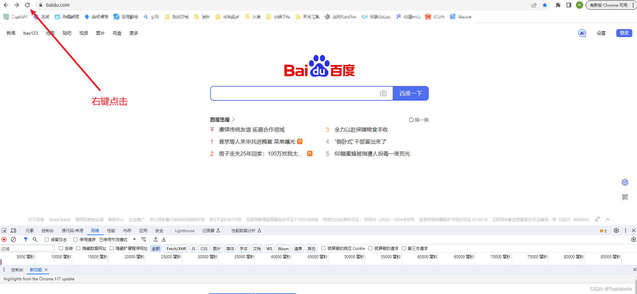Viewport: 637px width, 294px height.
Task: Switch to 性能 tab
Action: pyautogui.click(x=111, y=230)
